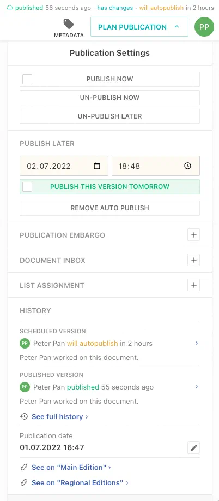Click the PUBLISH LATER section label

(47, 144)
